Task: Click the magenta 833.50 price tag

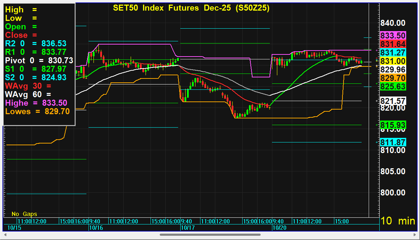Action: pos(393,35)
